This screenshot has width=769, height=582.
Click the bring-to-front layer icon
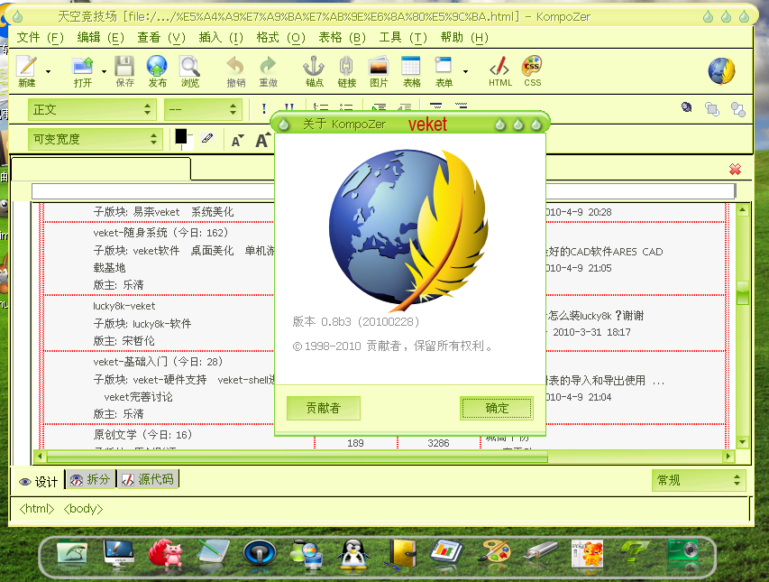click(712, 109)
